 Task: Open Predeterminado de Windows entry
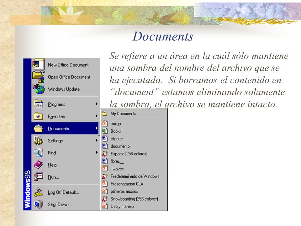coord(134,176)
